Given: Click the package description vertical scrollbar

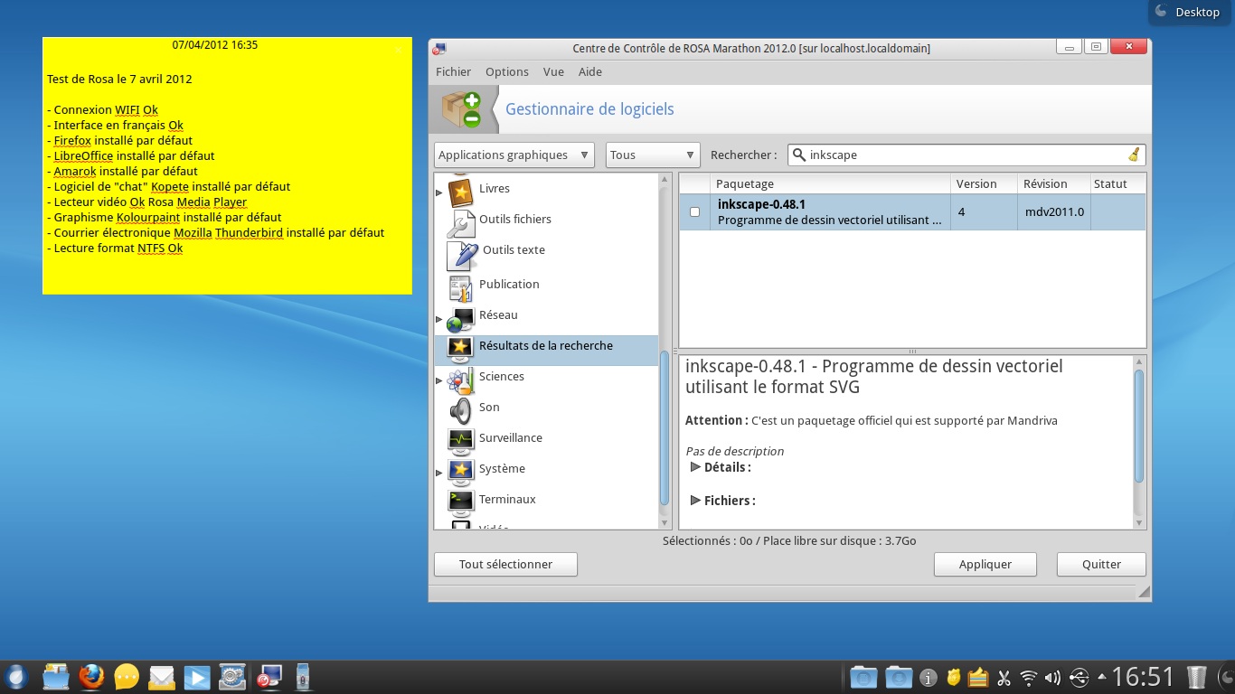Looking at the screenshot, I should coord(1139,426).
